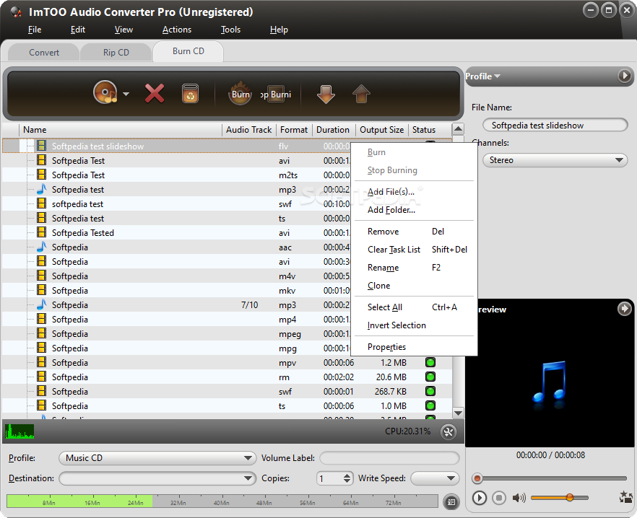The image size is (637, 518).
Task: Switch to the Rip CD tab
Action: click(x=116, y=53)
